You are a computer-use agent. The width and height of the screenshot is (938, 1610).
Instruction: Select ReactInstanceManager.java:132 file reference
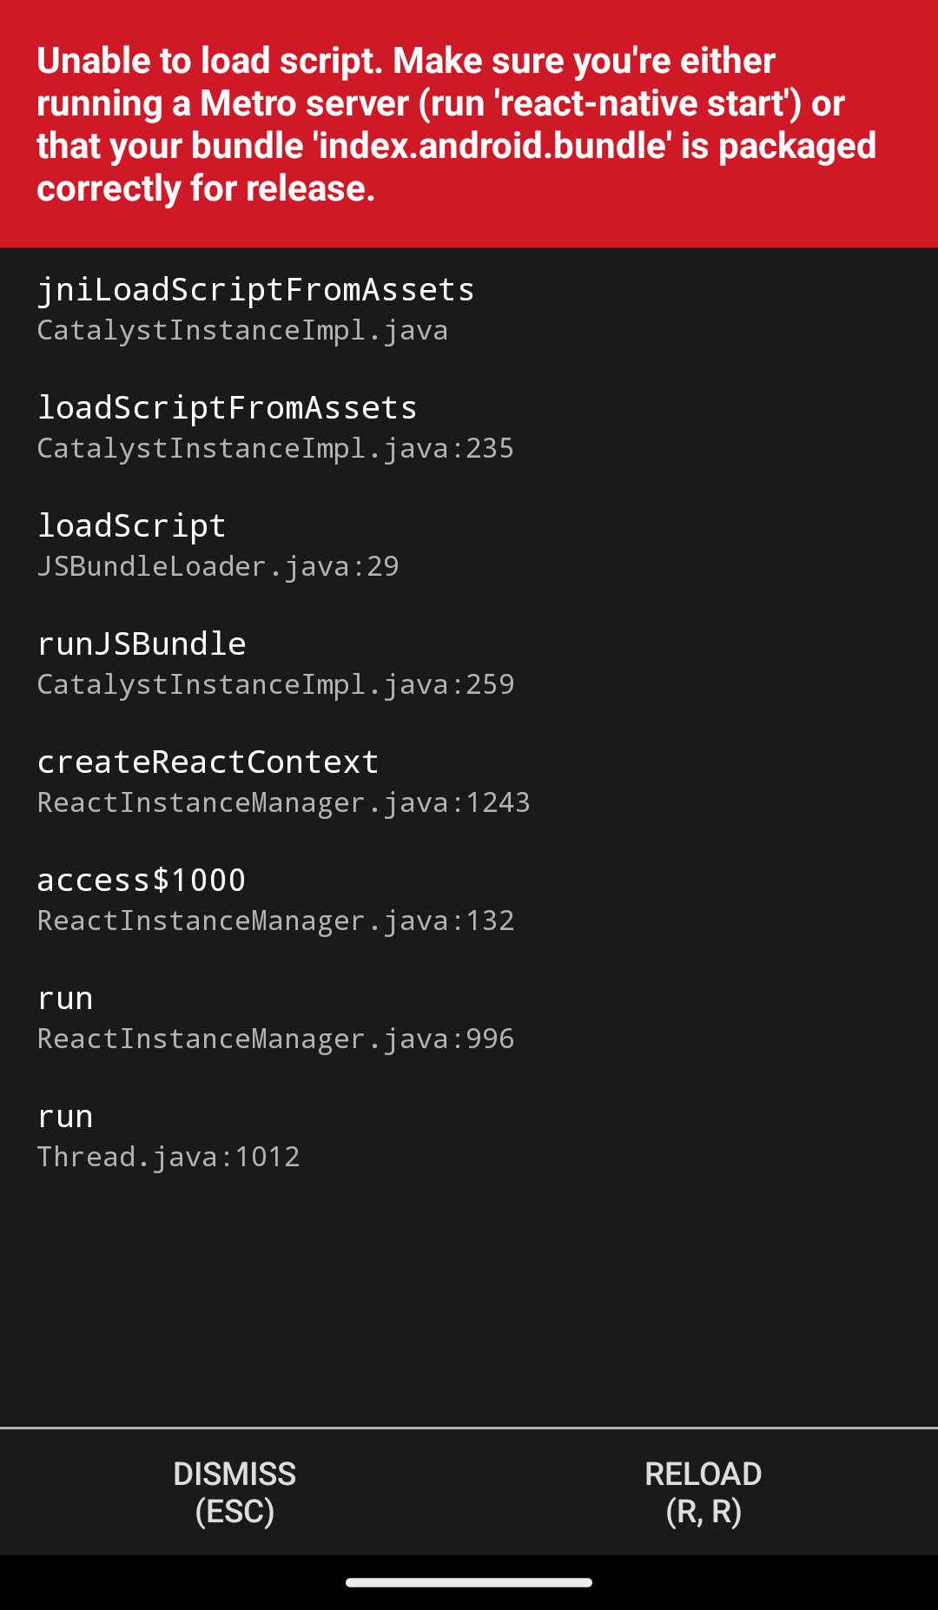pos(275,920)
